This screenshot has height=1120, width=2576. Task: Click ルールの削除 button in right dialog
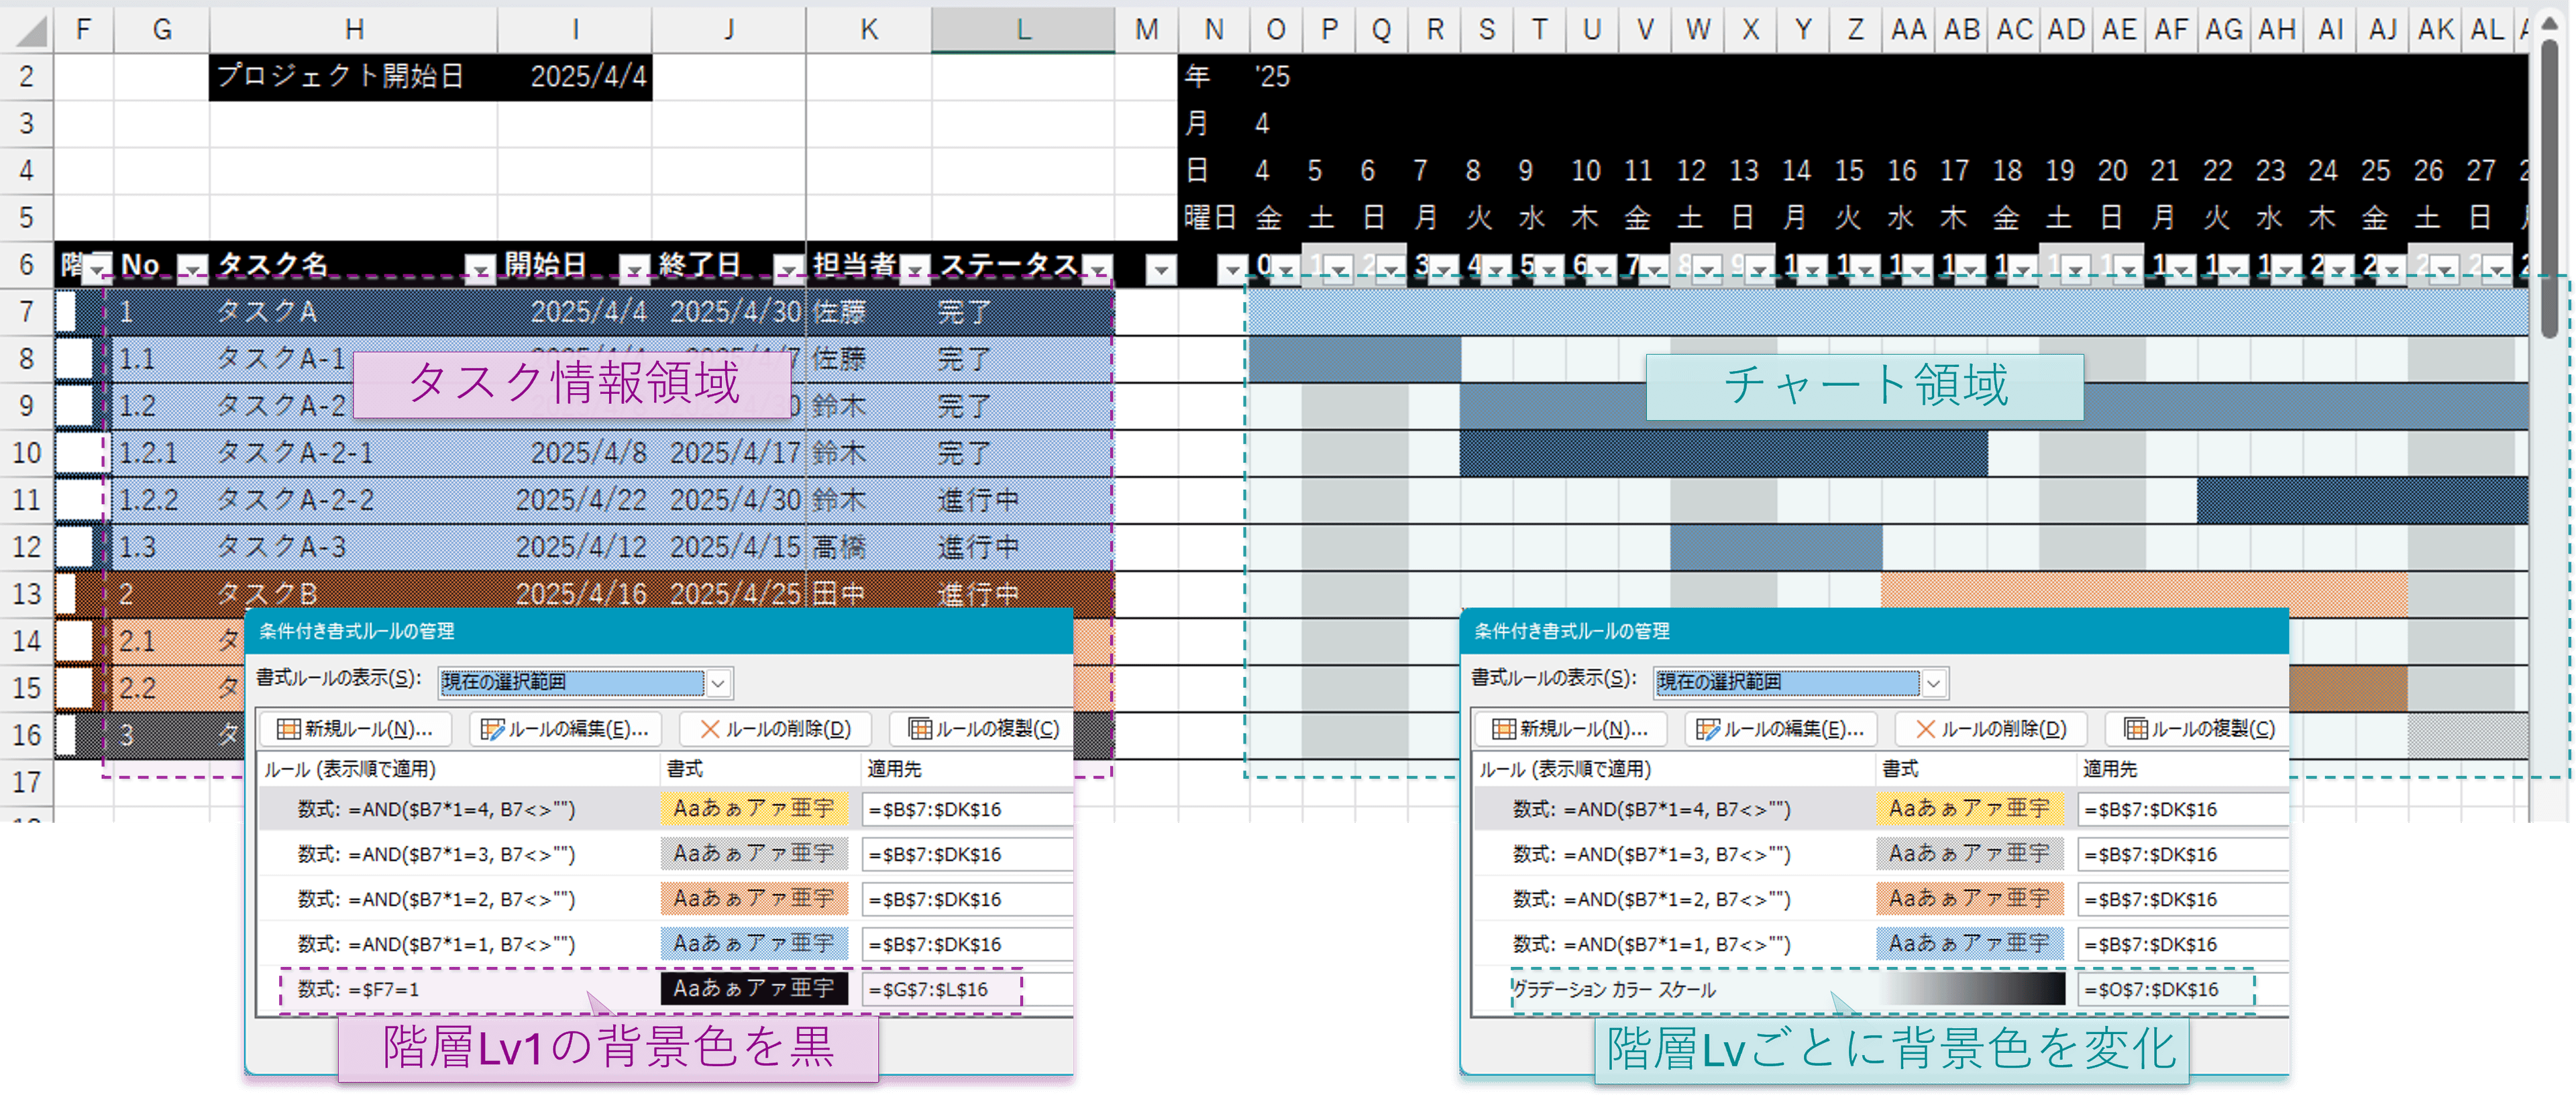[x=1990, y=729]
